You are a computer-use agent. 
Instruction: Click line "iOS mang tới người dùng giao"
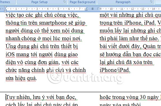click(x=42, y=55)
